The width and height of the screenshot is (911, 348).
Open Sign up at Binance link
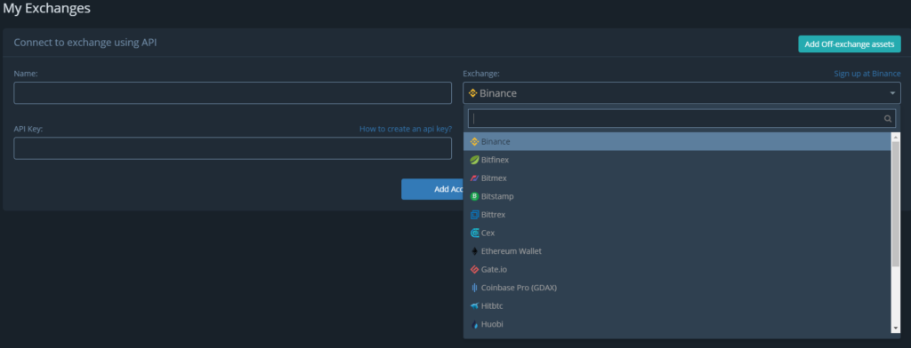coord(867,74)
